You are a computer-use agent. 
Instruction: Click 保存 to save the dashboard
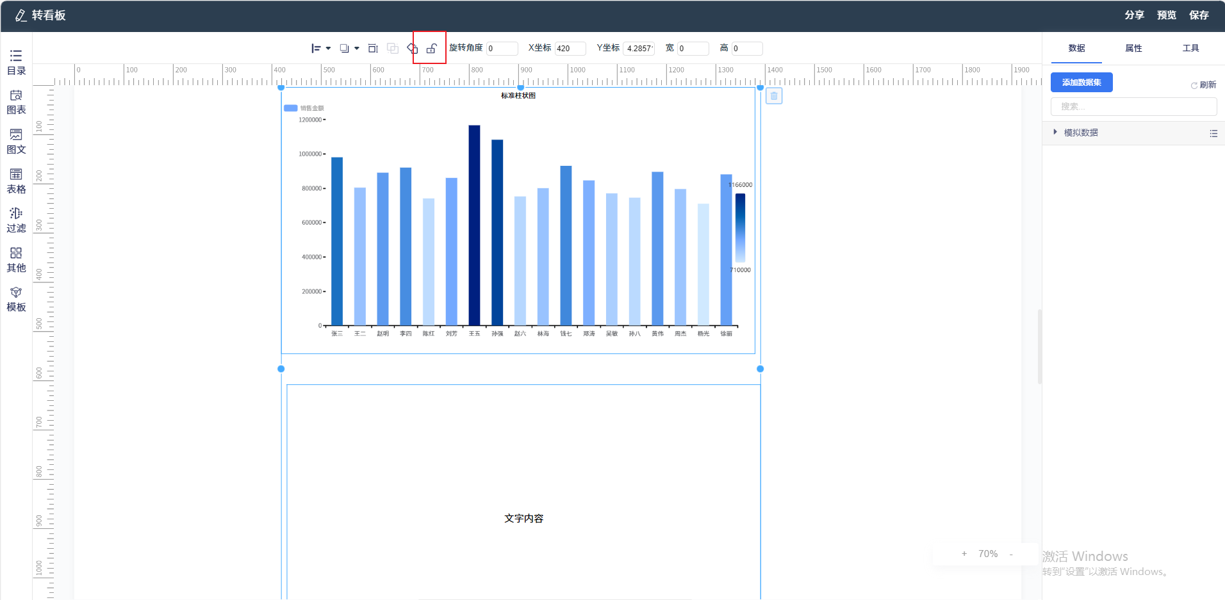tap(1199, 15)
